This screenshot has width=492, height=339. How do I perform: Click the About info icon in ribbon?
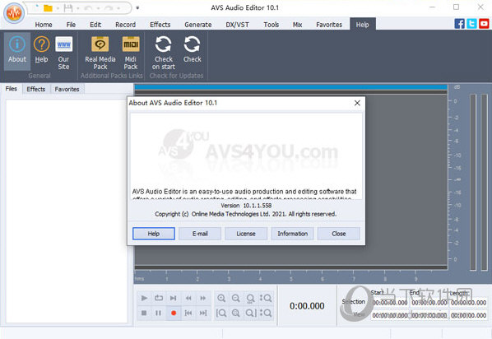coord(17,51)
